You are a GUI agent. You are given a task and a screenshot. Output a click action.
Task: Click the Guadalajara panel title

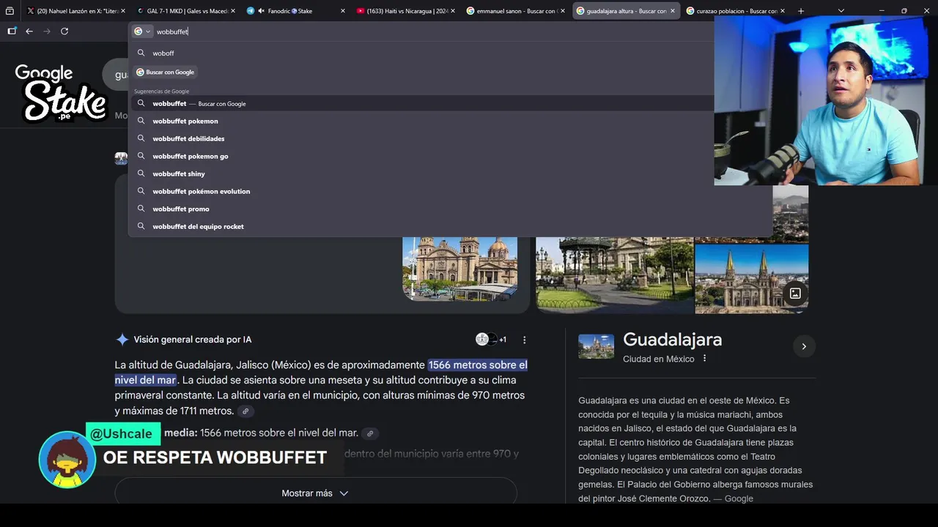(x=672, y=340)
